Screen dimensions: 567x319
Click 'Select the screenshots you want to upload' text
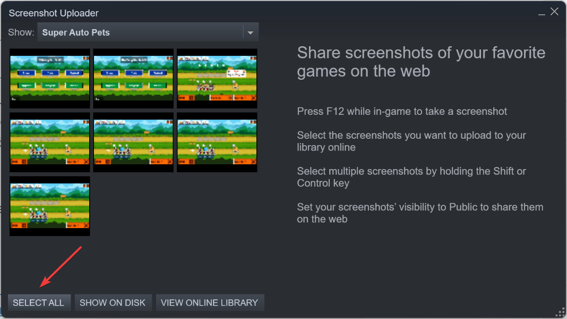pos(411,141)
